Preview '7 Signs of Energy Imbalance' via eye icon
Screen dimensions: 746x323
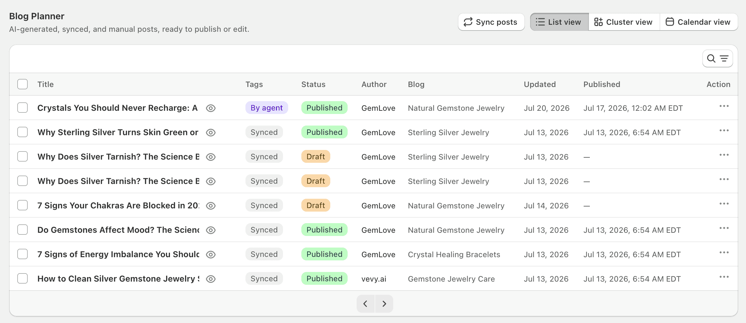211,255
